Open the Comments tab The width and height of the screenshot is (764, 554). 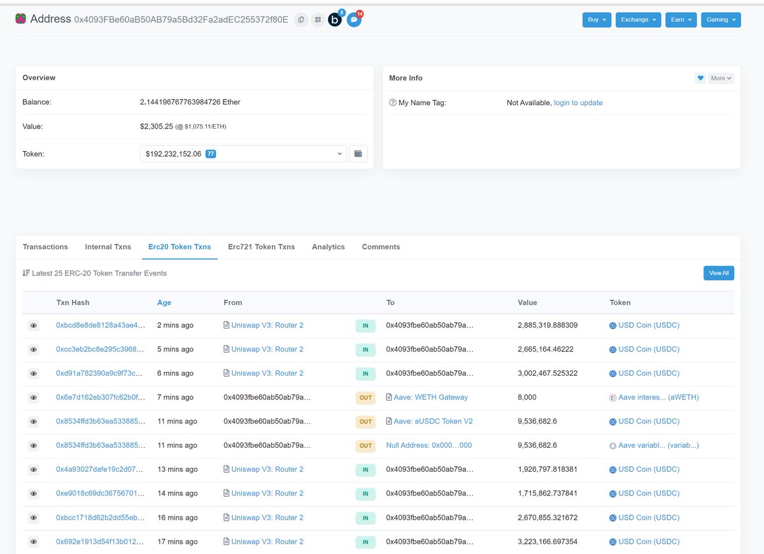click(x=381, y=247)
